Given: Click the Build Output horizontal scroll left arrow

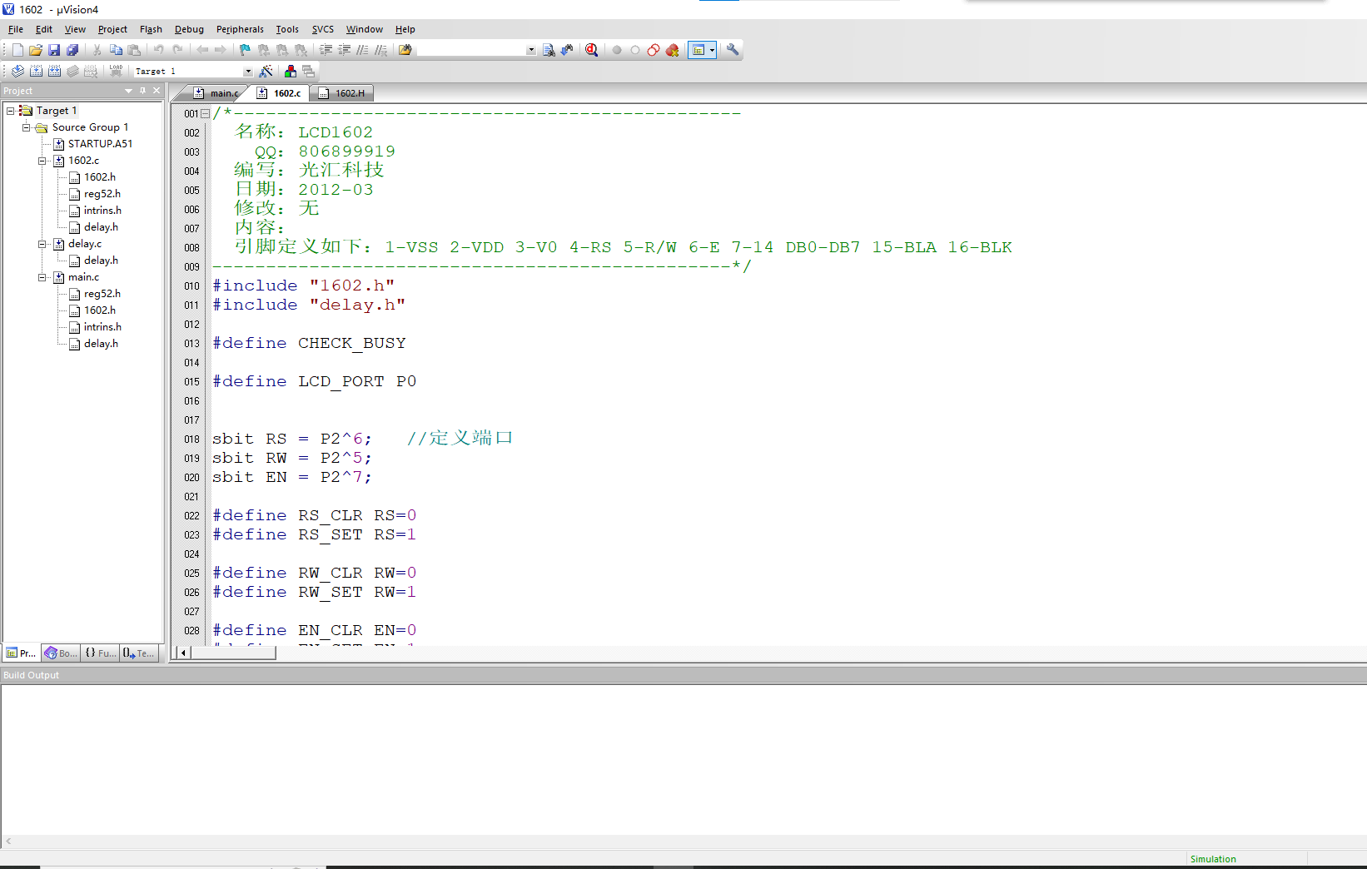Looking at the screenshot, I should [8, 842].
